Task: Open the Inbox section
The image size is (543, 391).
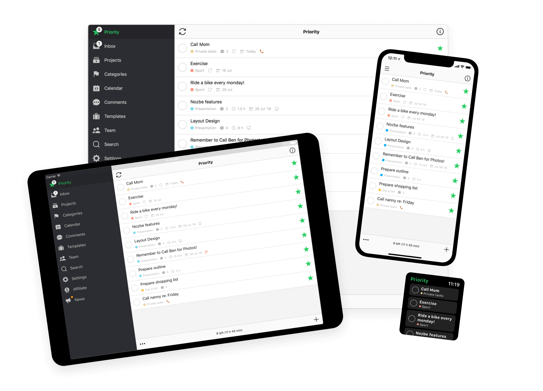Action: click(x=110, y=46)
